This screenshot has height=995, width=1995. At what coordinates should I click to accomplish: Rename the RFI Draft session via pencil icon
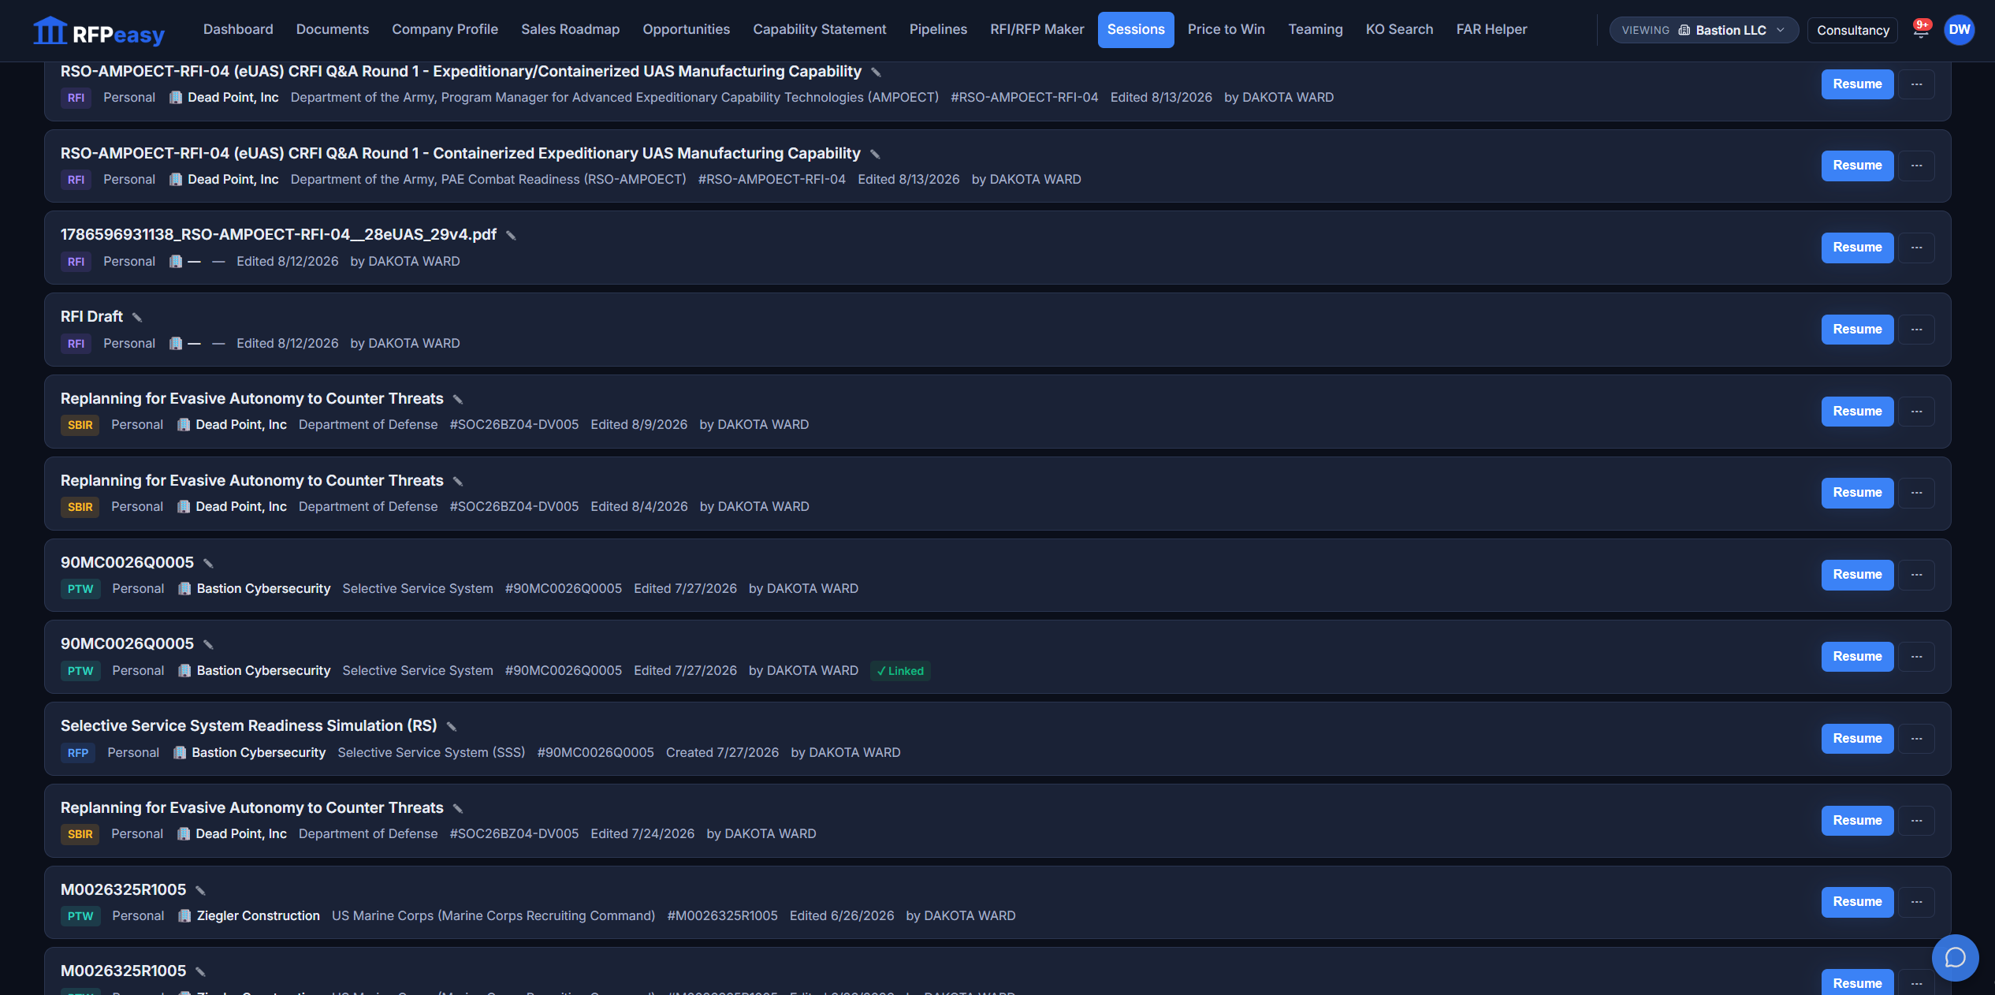pyautogui.click(x=137, y=317)
